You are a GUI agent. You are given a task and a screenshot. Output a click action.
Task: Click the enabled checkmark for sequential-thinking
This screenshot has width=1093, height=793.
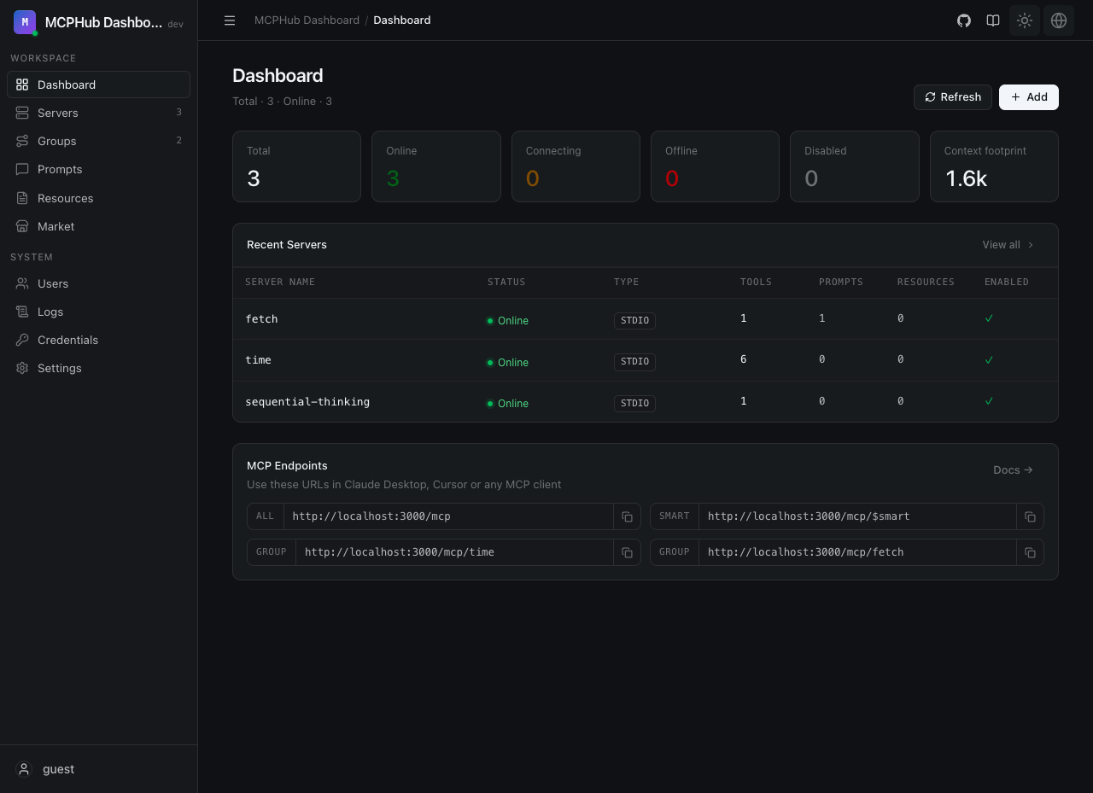coord(989,401)
